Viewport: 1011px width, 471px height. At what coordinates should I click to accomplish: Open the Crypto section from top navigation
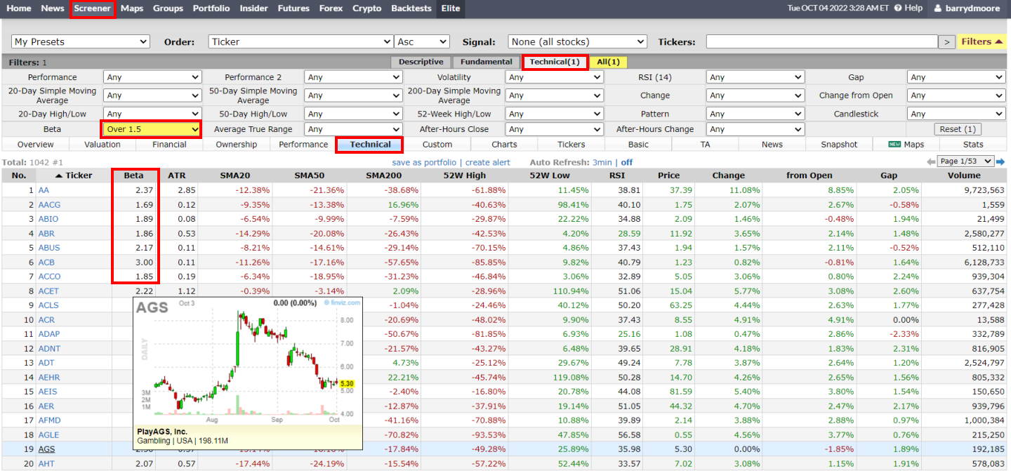(x=366, y=8)
